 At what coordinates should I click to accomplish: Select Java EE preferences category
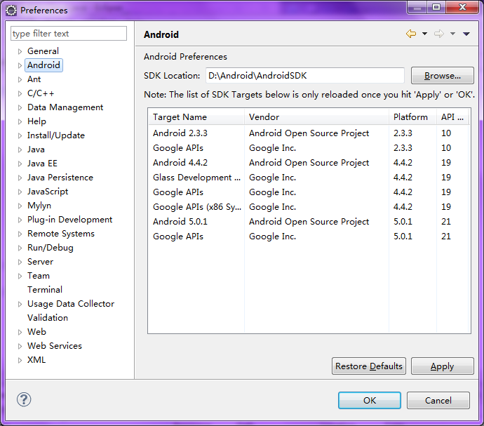pos(42,164)
